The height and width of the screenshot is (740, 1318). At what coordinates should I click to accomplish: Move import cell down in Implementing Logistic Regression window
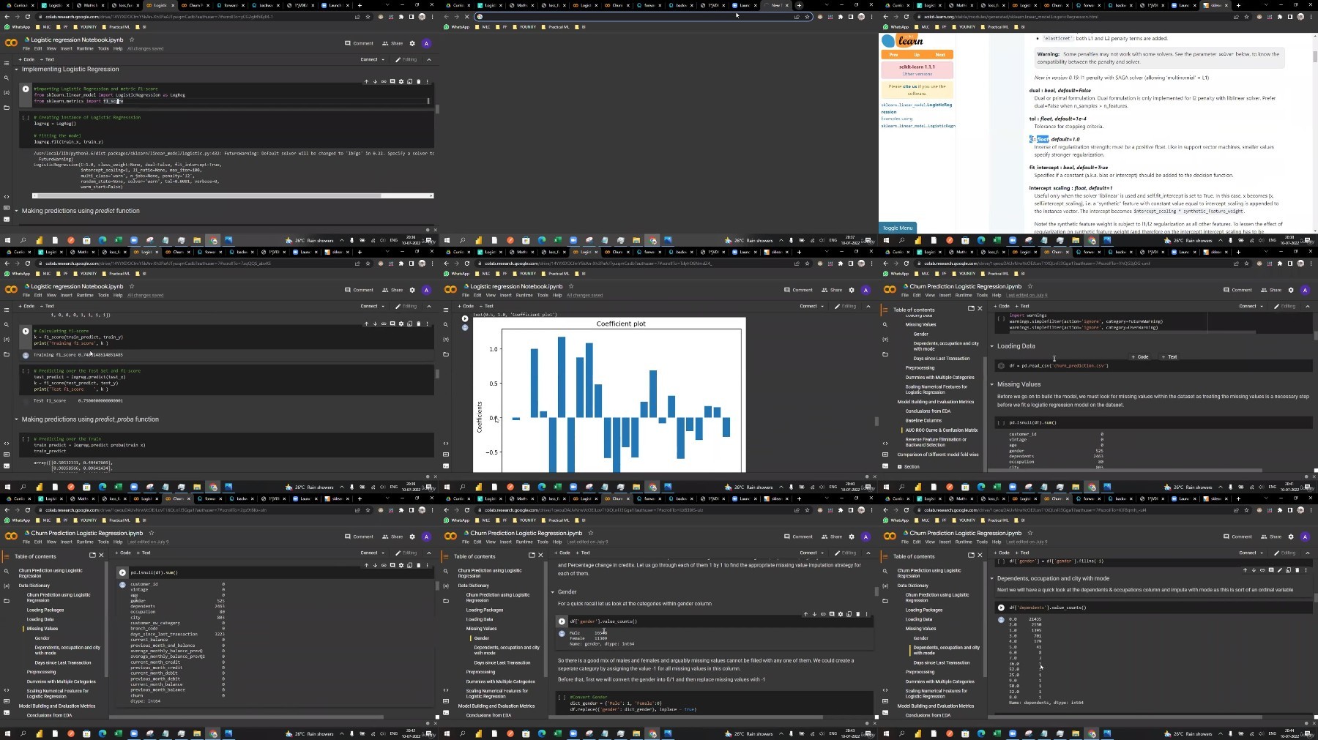click(x=375, y=81)
